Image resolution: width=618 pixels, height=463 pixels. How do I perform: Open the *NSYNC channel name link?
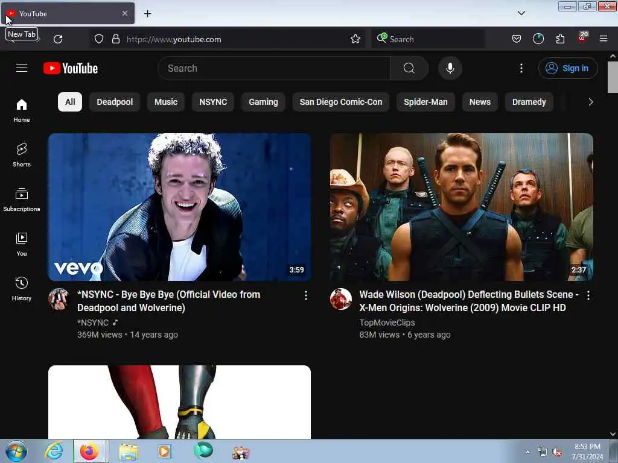click(x=93, y=323)
